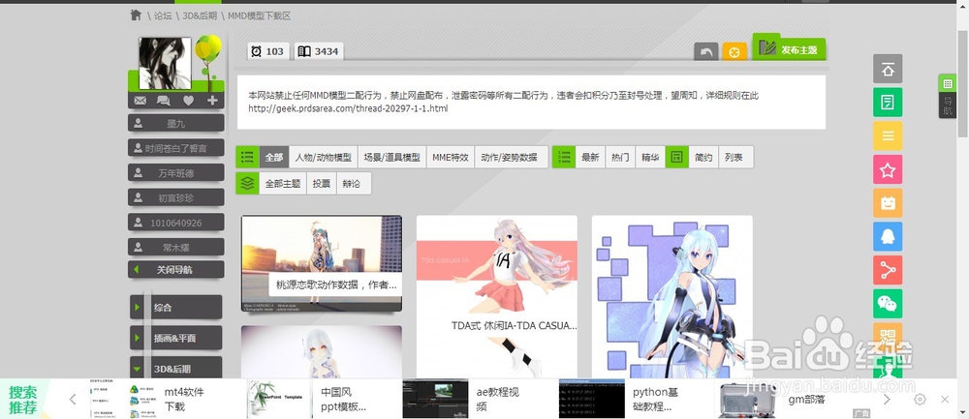
Task: Click the yellow list lines sidebar icon
Action: 888,135
